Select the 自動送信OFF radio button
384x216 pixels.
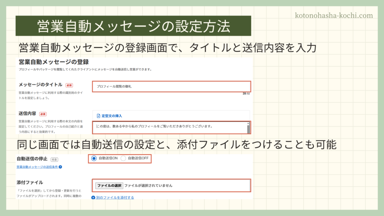(123, 158)
